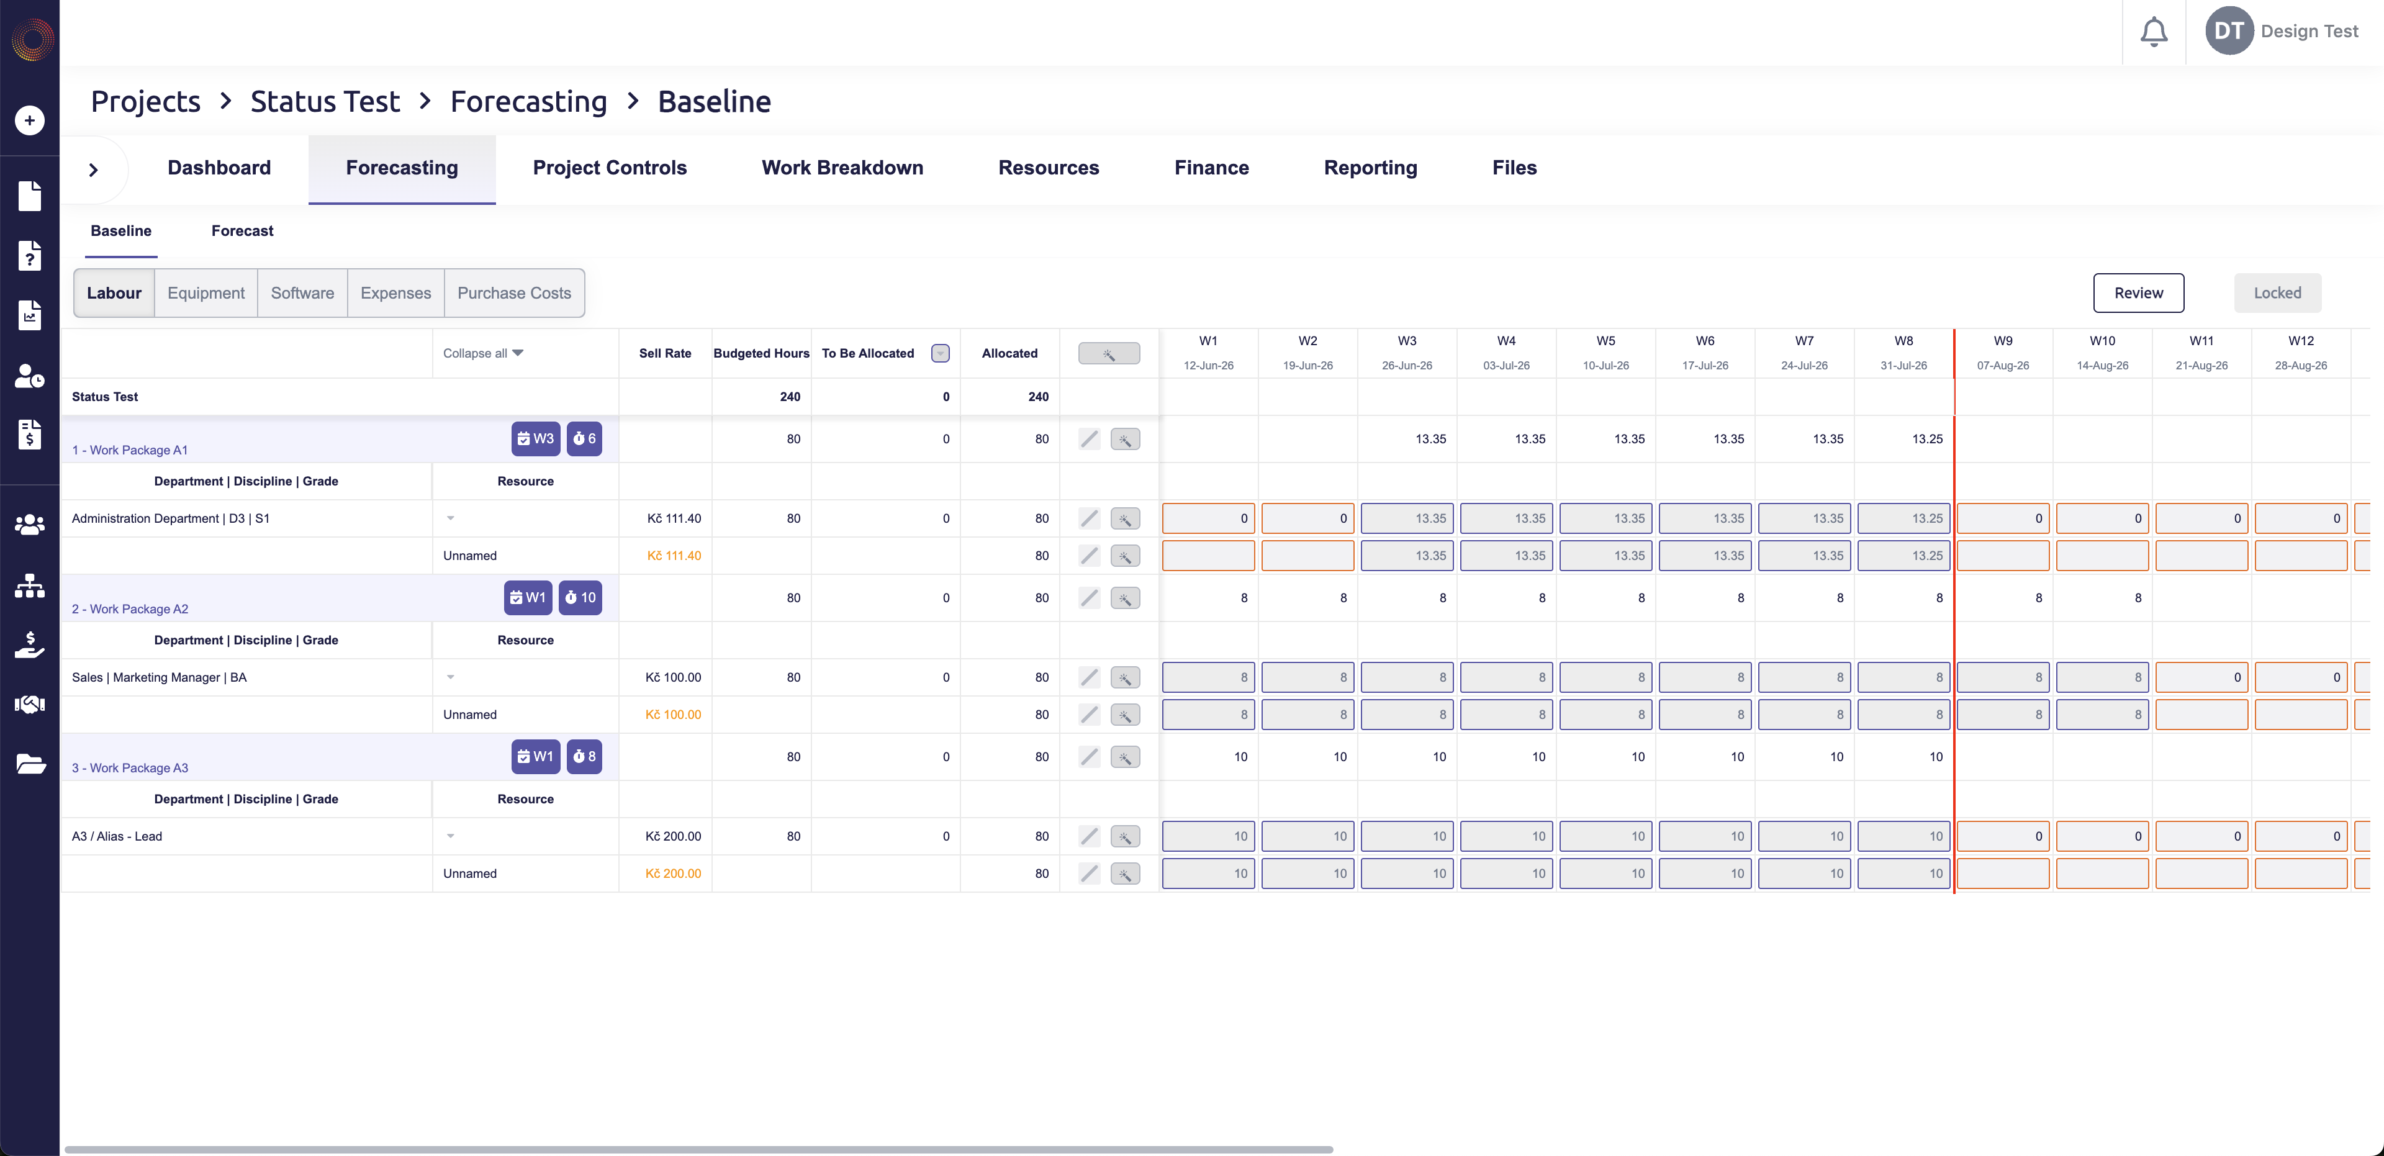Open the blank document sidebar icon
Screen dimensions: 2384x1156
pos(30,196)
